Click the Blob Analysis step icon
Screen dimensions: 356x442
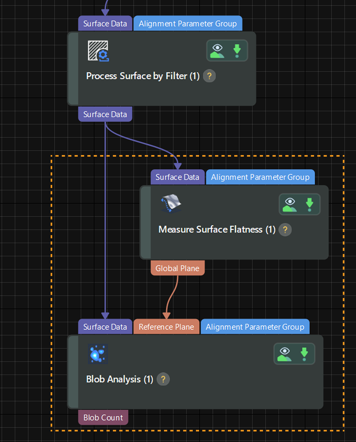[98, 354]
